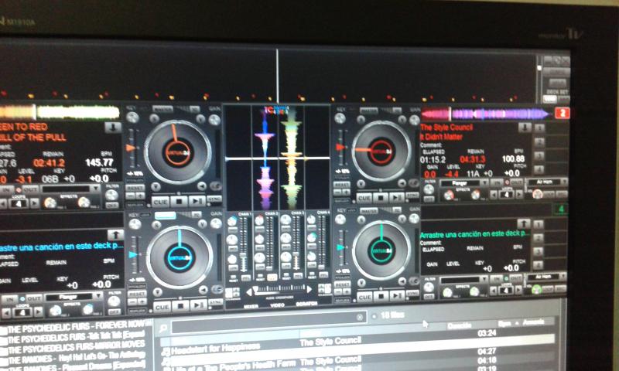Screen dimensions: 619x371
Task: Toggle SYNC on the orange deck 1
Action: point(215,199)
